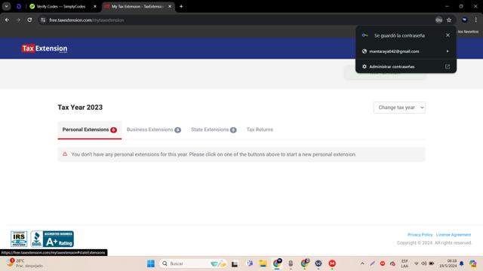Open a new browser tab
The height and width of the screenshot is (271, 483).
pyautogui.click(x=181, y=6)
